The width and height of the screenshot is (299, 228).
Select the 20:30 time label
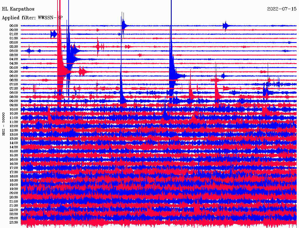[14, 197]
